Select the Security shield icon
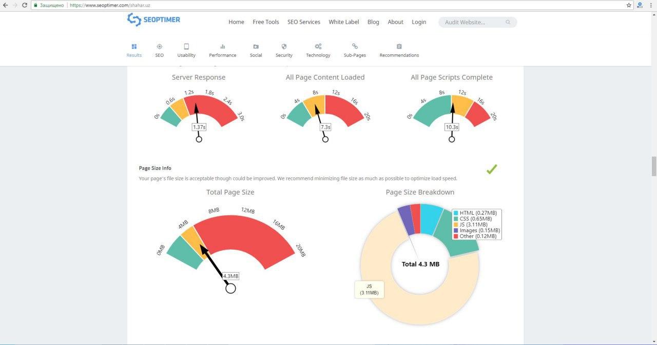 point(284,46)
